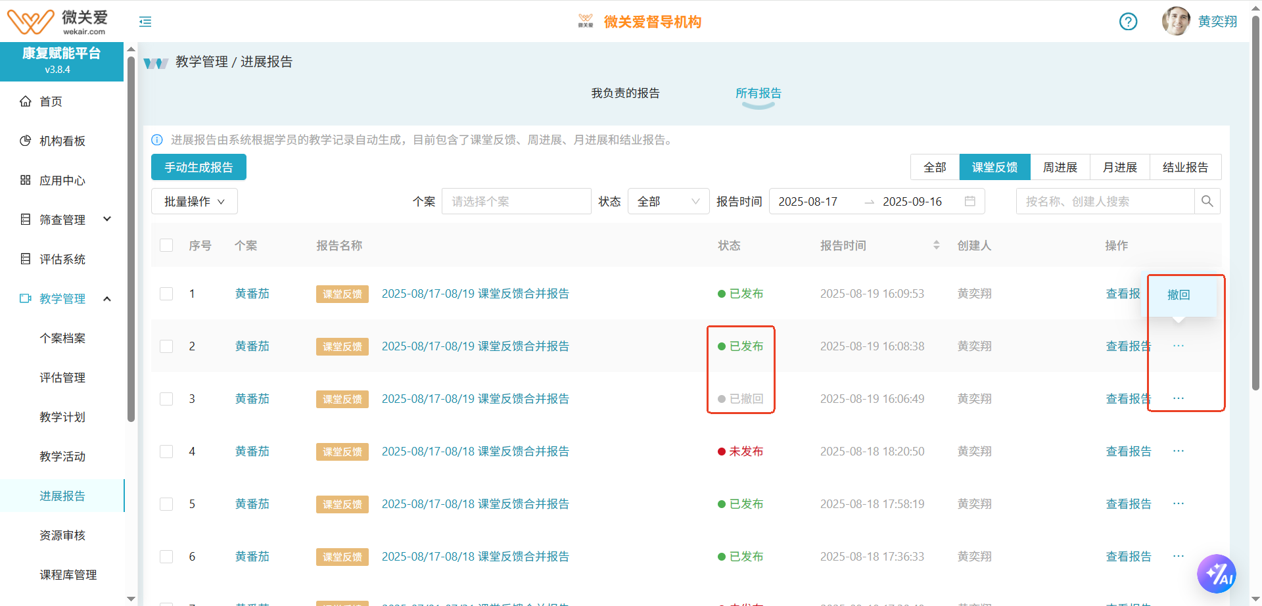Click the report time sort arrows
This screenshot has width=1262, height=606.
936,245
